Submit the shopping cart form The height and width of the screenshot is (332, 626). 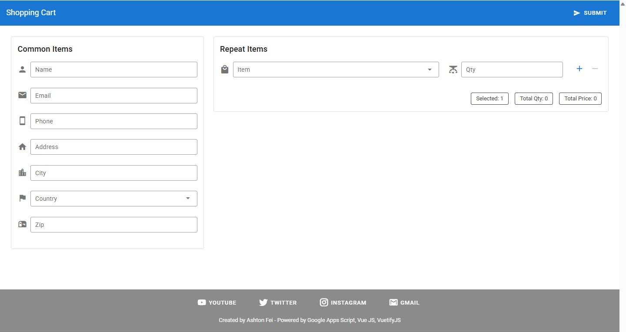tap(590, 13)
